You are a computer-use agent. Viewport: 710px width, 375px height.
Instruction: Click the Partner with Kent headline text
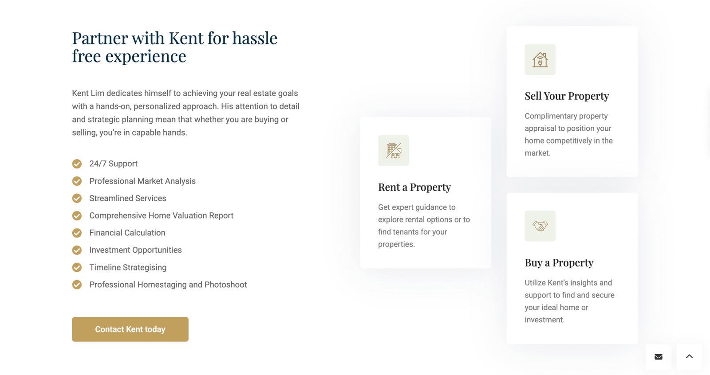point(175,47)
